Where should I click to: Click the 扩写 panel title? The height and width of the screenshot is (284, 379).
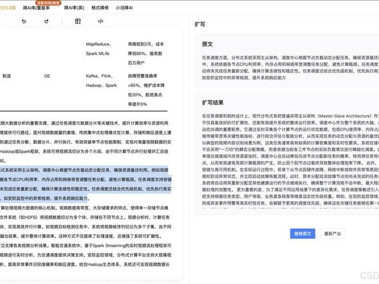tap(200, 24)
